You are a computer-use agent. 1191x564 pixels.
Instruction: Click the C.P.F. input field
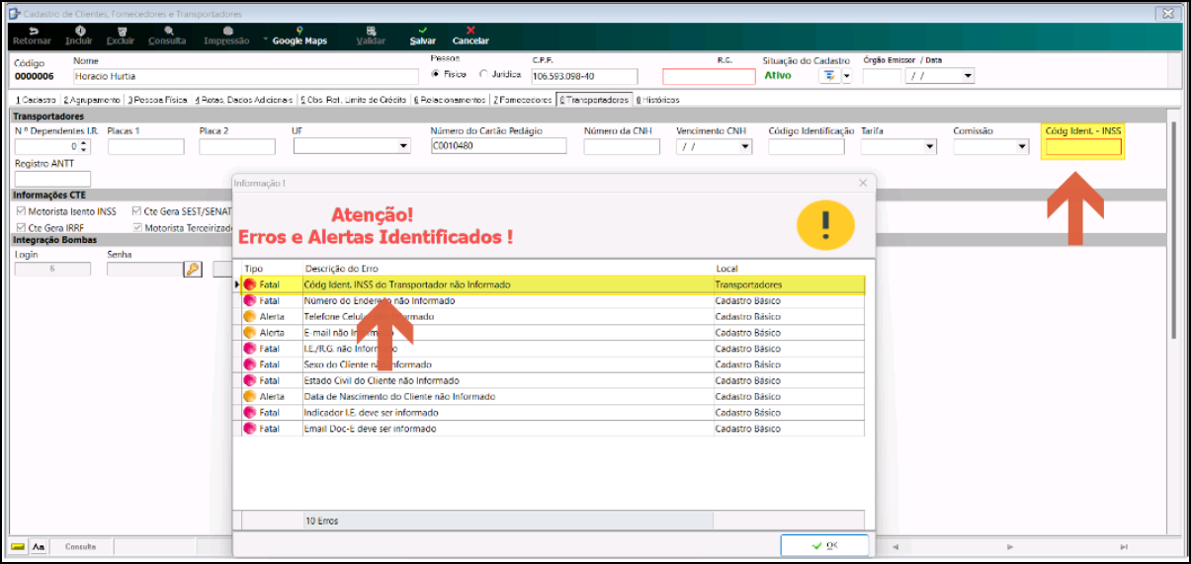[584, 76]
